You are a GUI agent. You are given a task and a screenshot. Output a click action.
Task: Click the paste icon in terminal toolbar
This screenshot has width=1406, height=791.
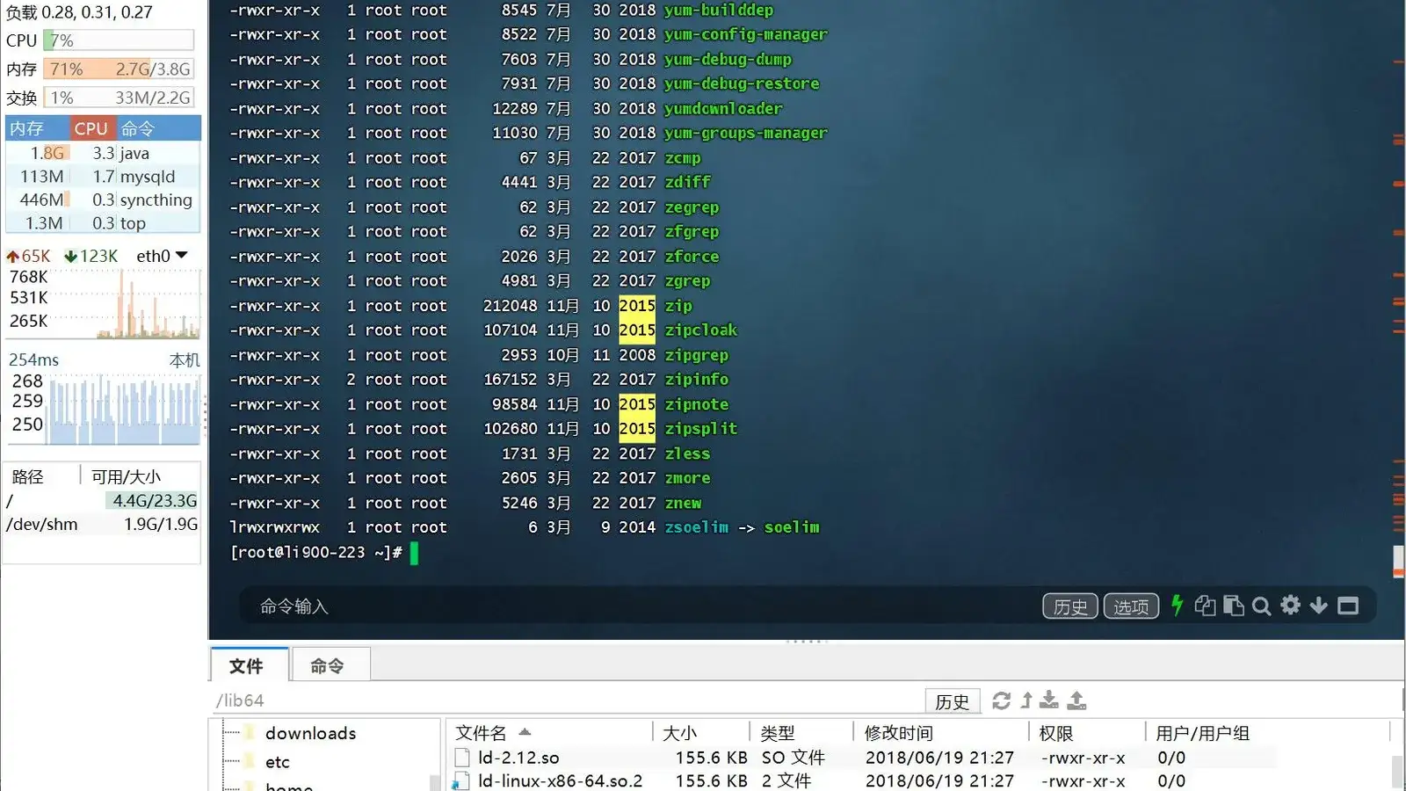coord(1233,606)
